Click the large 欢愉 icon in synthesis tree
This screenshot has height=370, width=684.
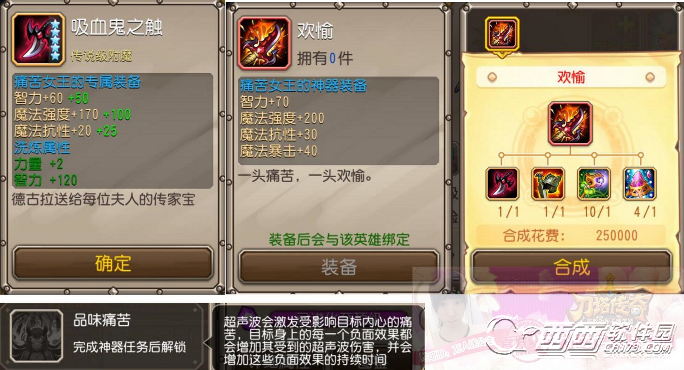pos(570,123)
